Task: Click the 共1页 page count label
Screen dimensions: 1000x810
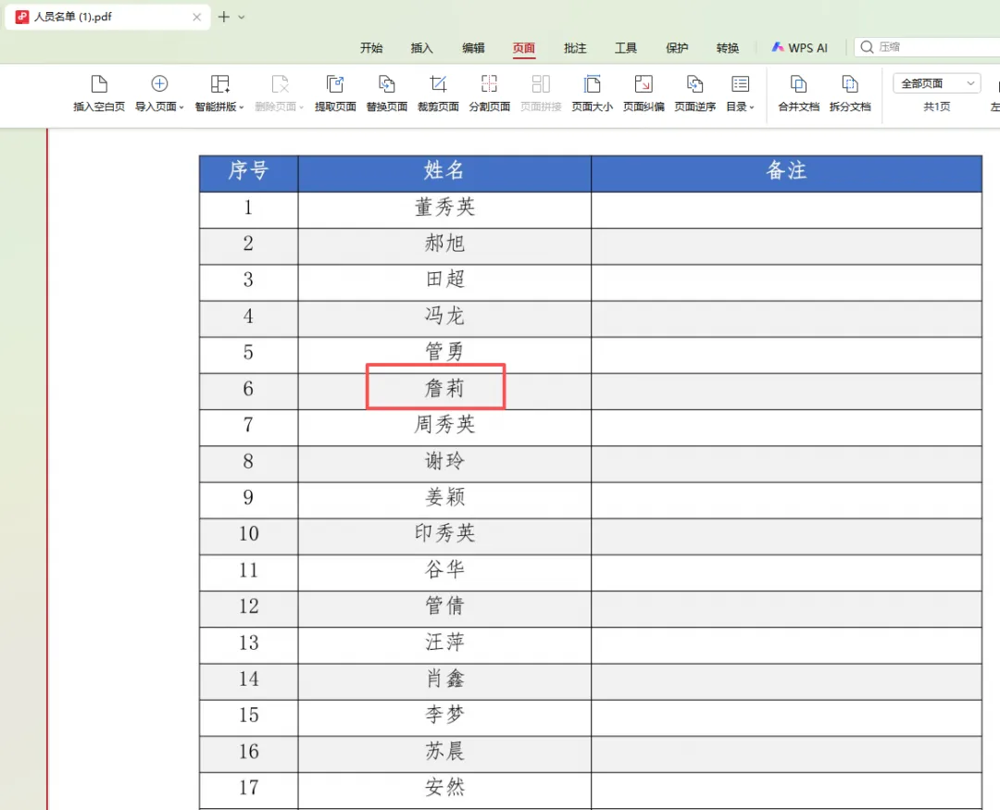Action: [937, 106]
